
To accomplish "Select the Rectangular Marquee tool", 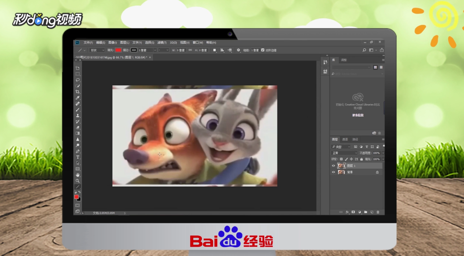I will pos(78,74).
